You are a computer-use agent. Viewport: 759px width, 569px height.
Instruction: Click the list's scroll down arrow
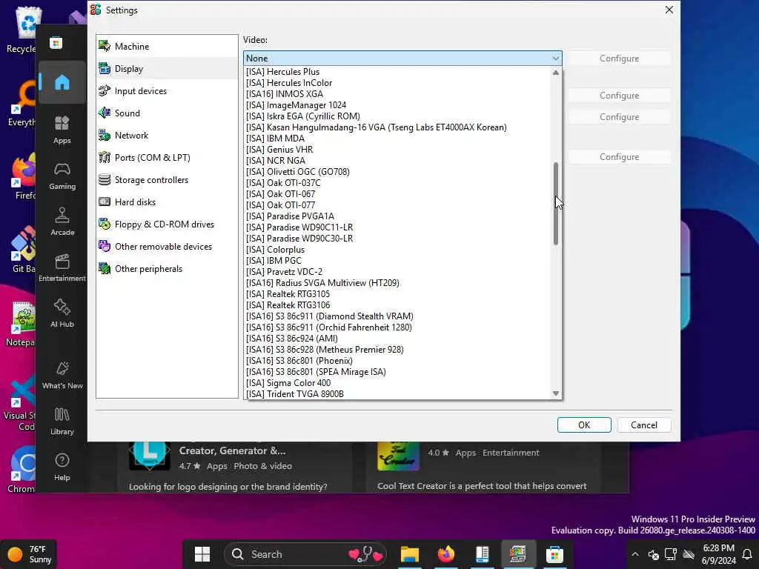[x=556, y=393]
